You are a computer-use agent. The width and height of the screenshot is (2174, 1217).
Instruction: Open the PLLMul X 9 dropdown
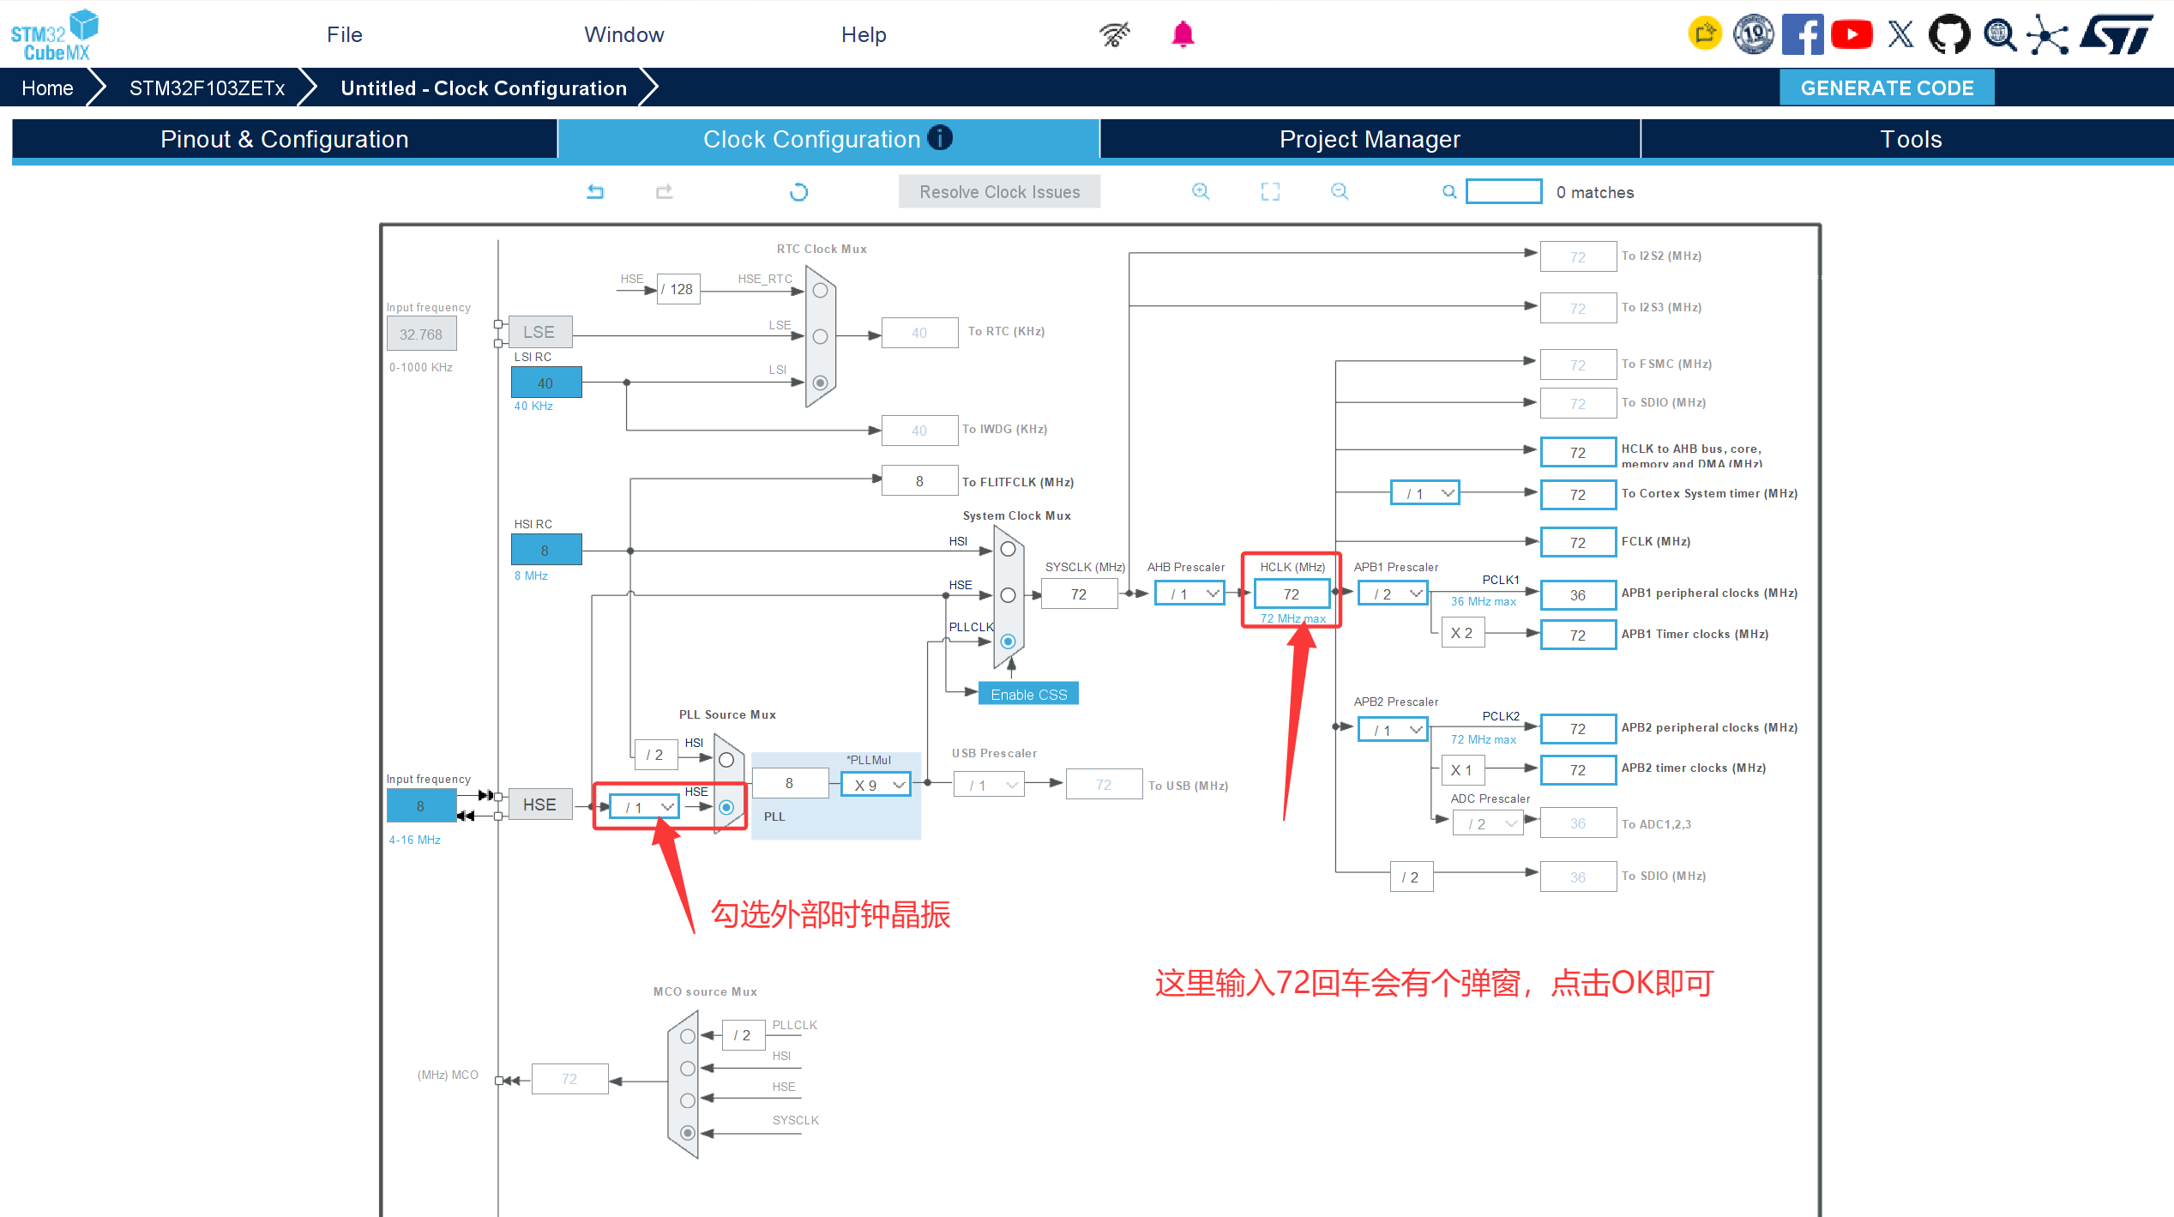coord(876,785)
